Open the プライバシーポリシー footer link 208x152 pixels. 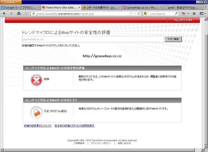coord(101,143)
